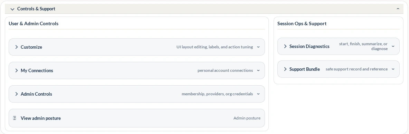Open the Support Bundle dropdown caret
The height and width of the screenshot is (134, 409).
tap(393, 69)
